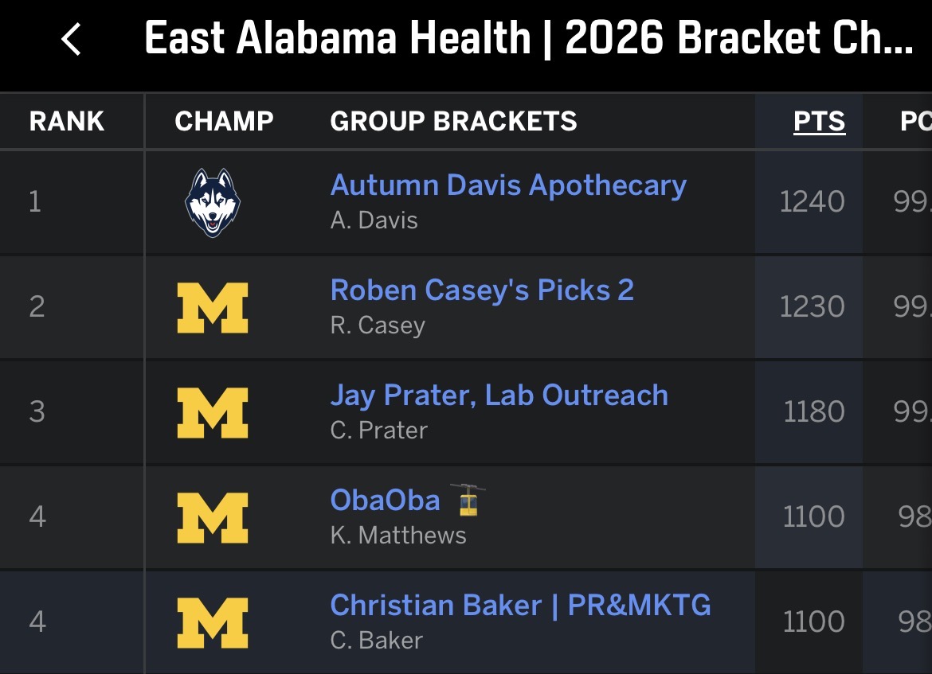The height and width of the screenshot is (674, 932).
Task: Click Michigan logo in Christian Baker row
Action: coord(212,622)
